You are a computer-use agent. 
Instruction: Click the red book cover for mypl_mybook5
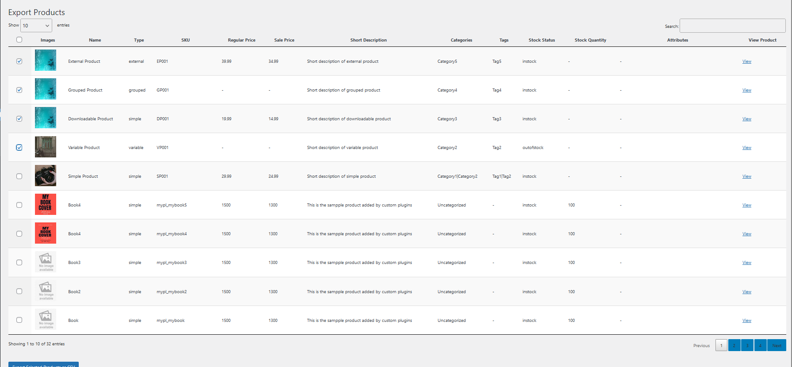46,204
